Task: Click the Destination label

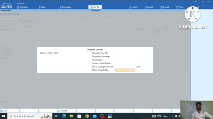Action: tap(97, 60)
